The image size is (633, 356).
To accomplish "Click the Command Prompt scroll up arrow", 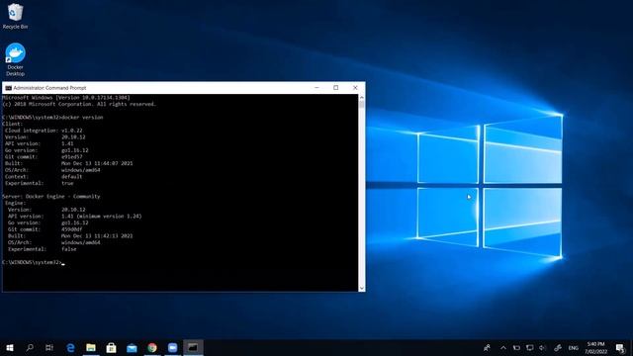I will pos(361,98).
